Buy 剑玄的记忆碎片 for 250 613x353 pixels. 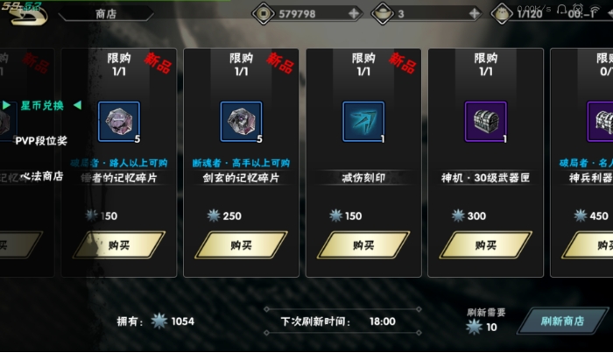(x=241, y=245)
